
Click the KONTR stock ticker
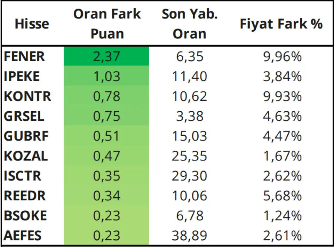point(27,96)
